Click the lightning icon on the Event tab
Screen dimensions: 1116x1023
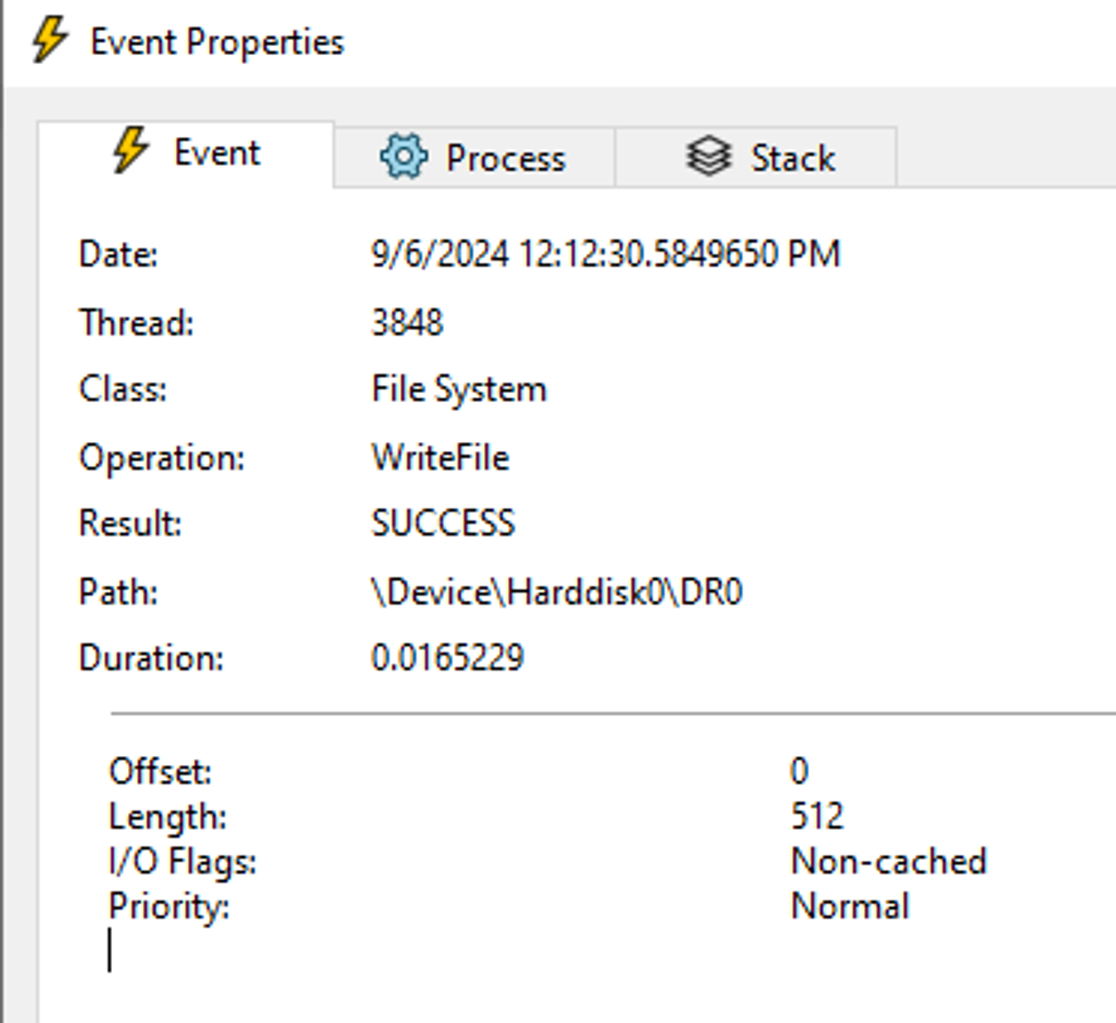131,149
